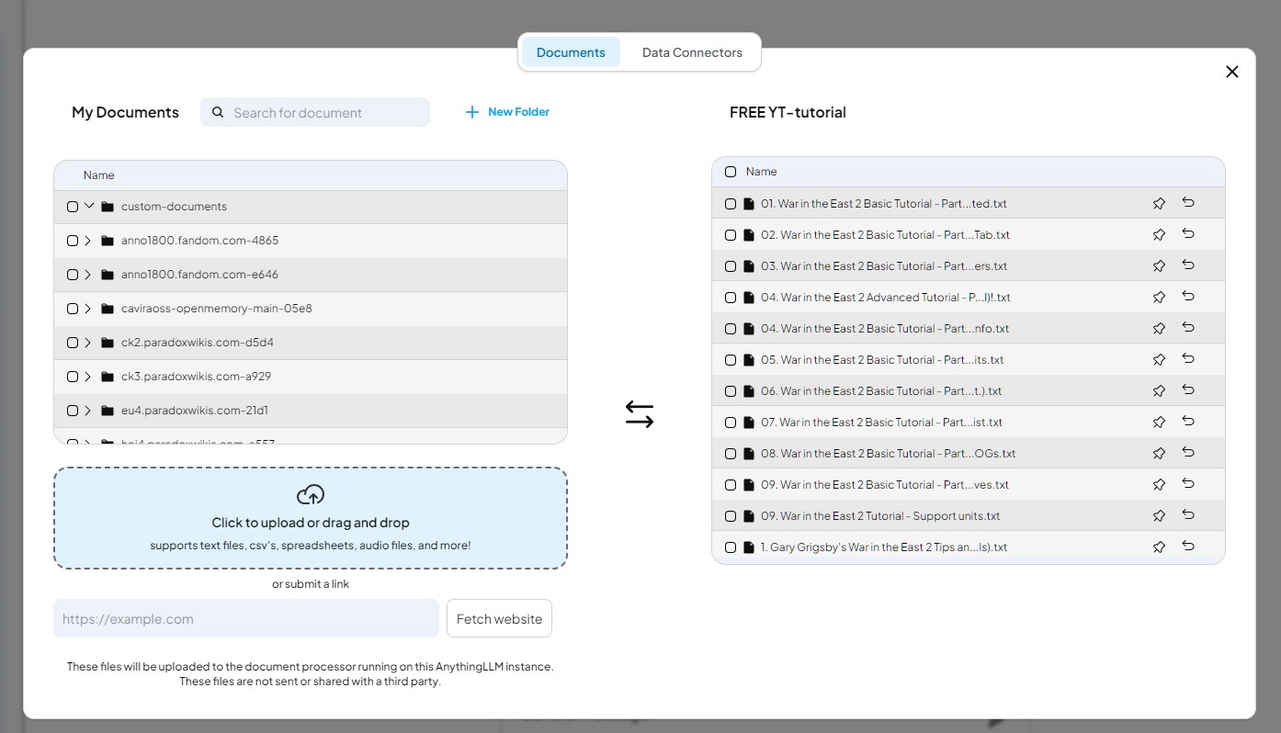
Task: Expand the ck2.paradoxwikis.com-d5d4 folder
Action: 88,343
